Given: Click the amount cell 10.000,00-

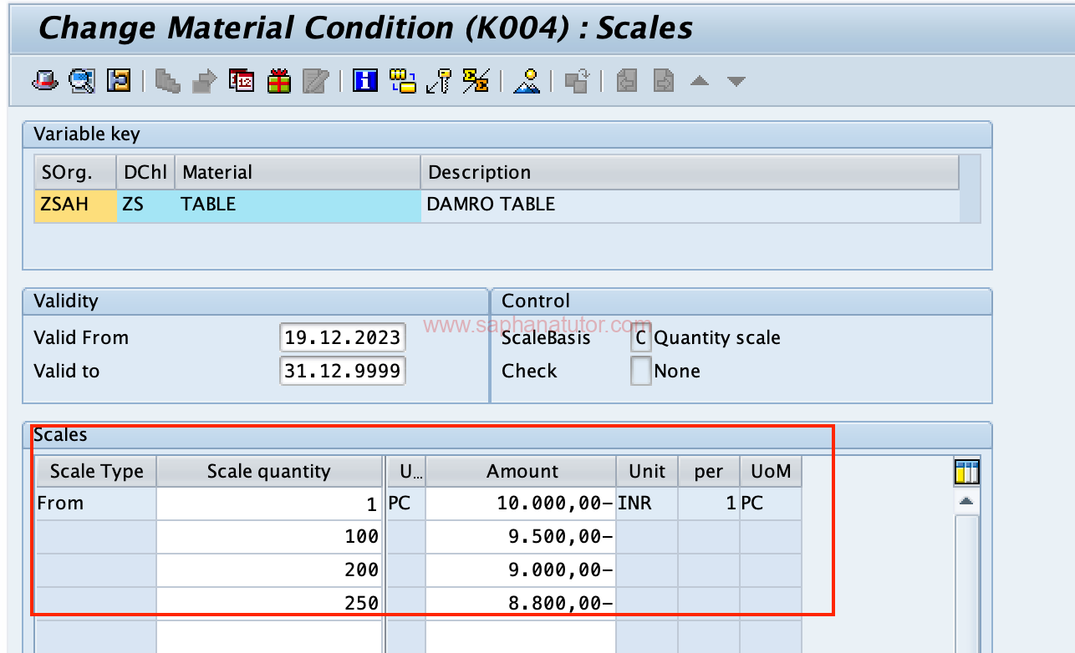Looking at the screenshot, I should 522,504.
